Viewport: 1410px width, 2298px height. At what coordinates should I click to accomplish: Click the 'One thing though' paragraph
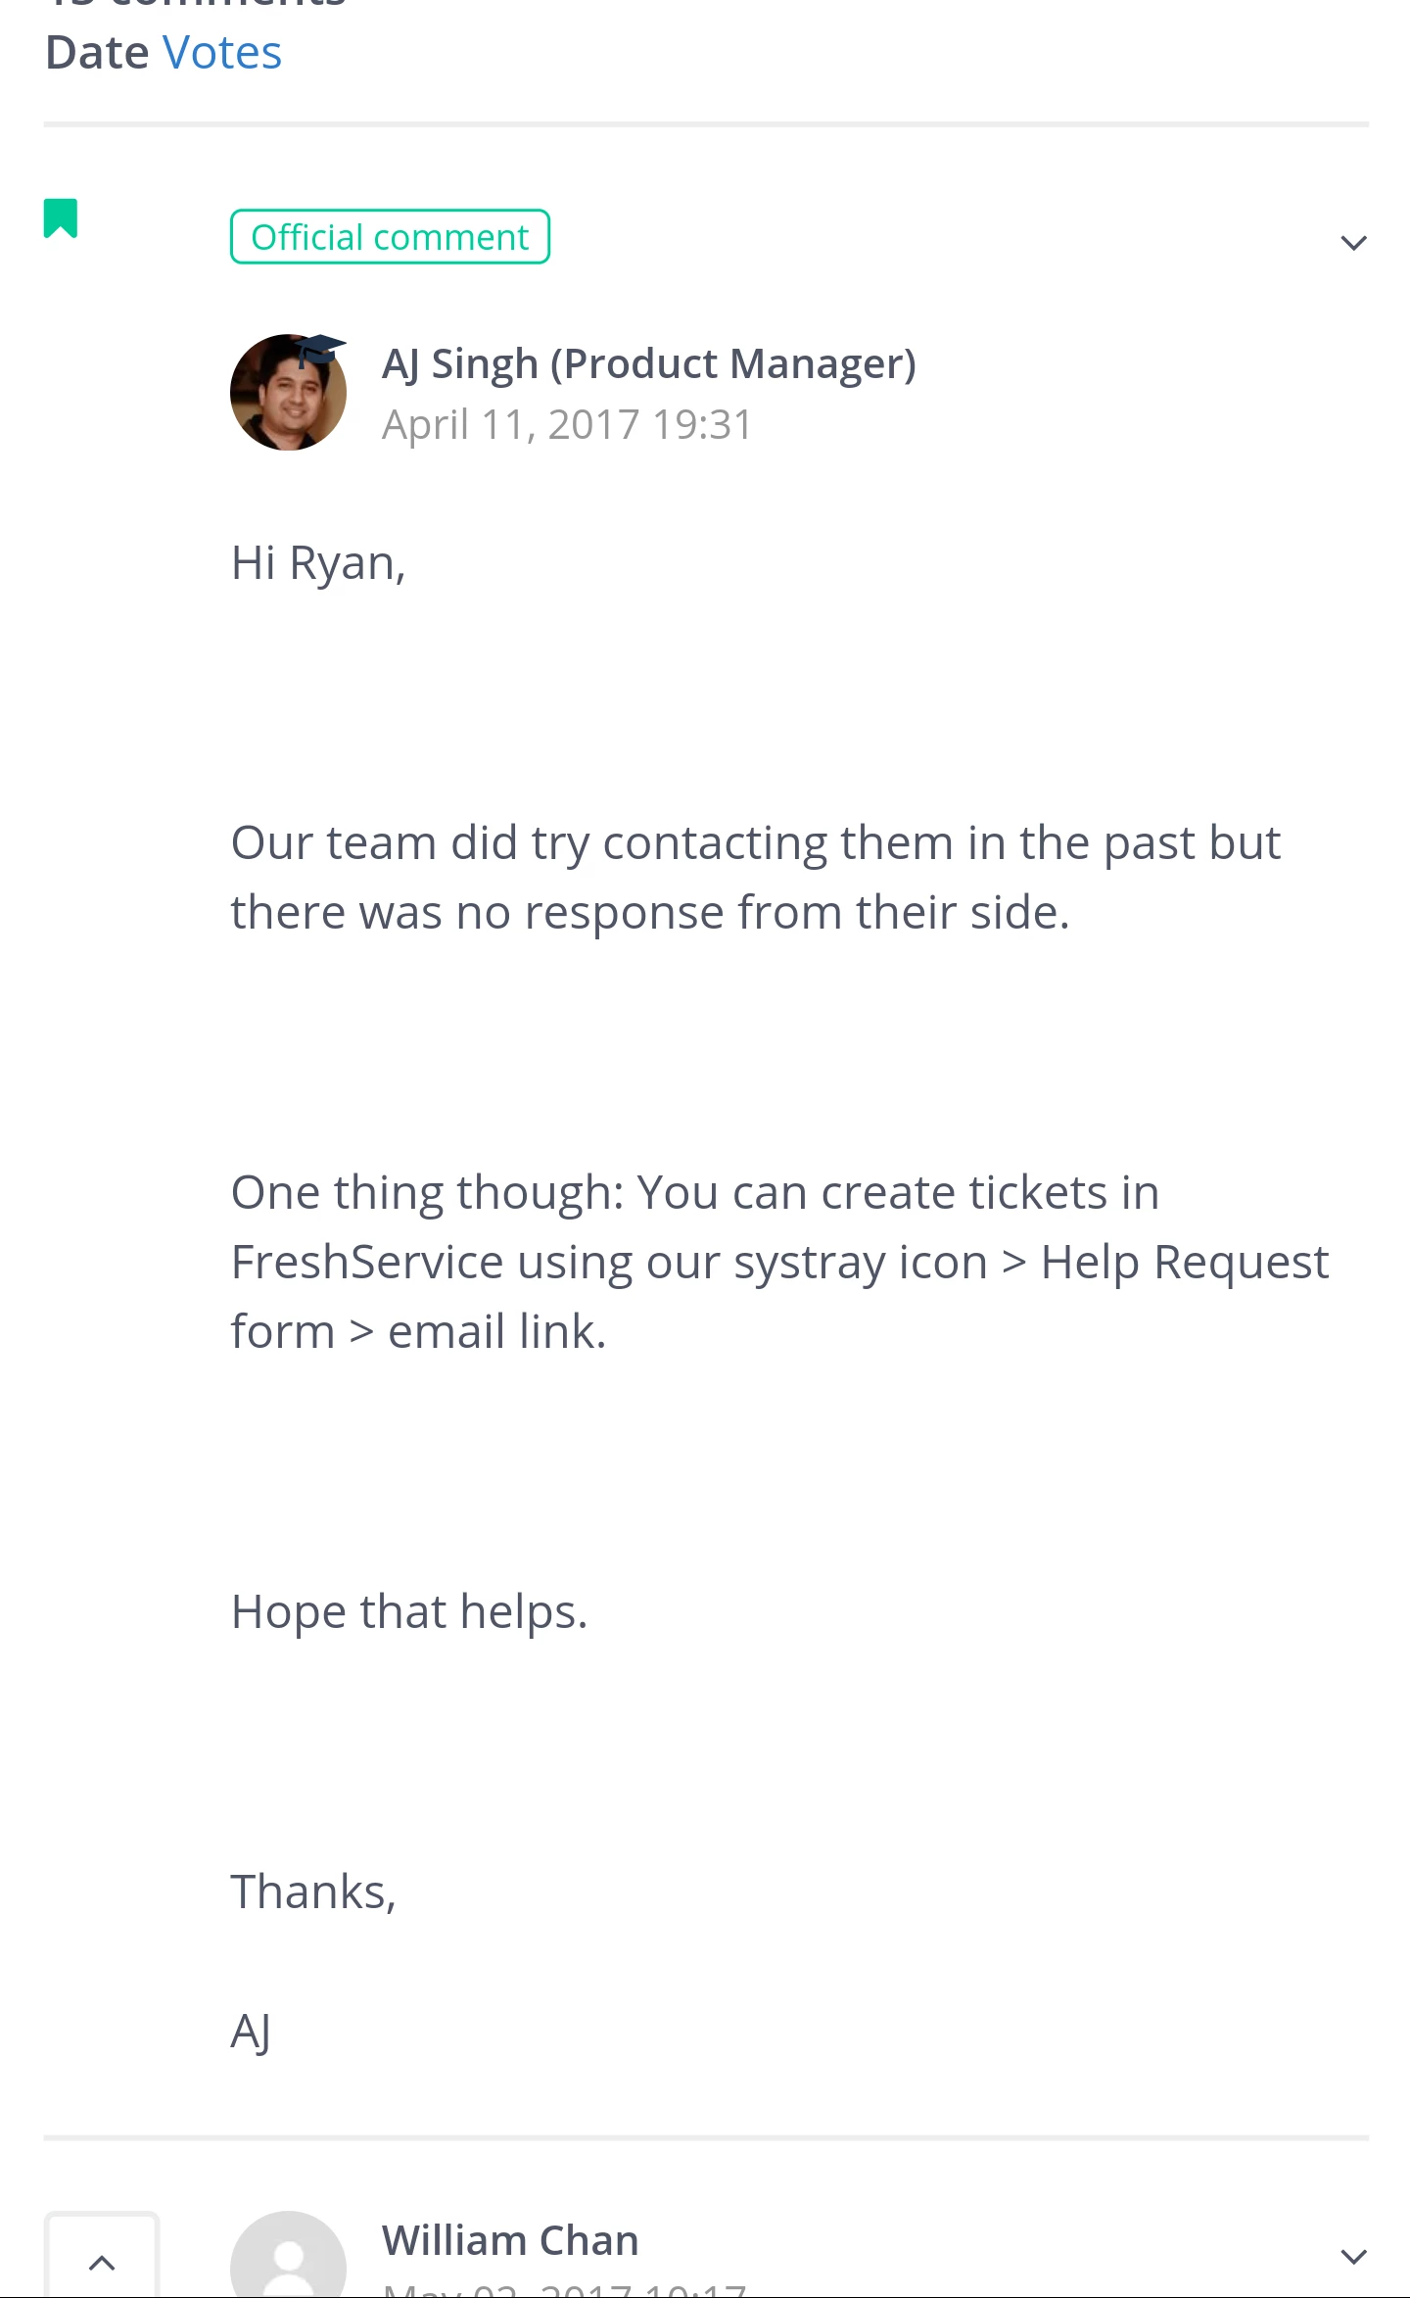pyautogui.click(x=779, y=1262)
